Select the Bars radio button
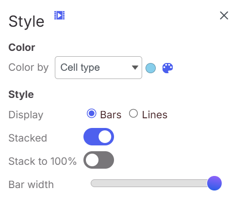 tap(92, 113)
